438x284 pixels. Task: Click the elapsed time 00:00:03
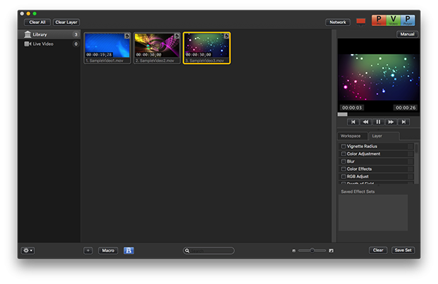[352, 107]
